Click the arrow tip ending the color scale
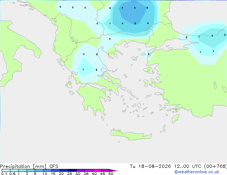 click(113, 170)
